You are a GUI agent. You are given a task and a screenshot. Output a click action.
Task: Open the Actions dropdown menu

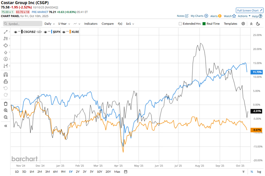244,16
